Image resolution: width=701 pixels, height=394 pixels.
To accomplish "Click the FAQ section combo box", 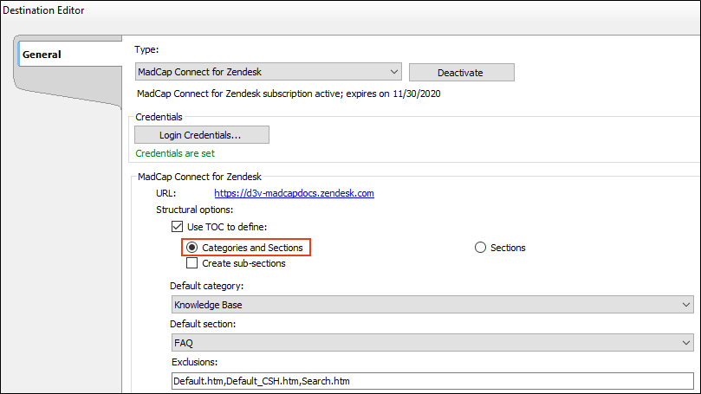I will click(432, 343).
